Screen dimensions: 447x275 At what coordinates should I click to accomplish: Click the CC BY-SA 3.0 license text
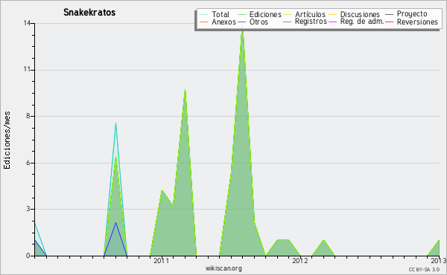coord(424,269)
